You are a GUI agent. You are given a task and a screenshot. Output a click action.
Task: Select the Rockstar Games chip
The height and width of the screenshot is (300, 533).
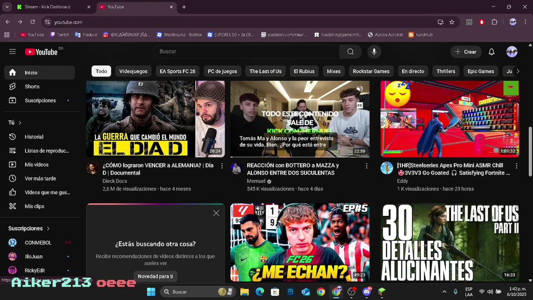click(371, 71)
